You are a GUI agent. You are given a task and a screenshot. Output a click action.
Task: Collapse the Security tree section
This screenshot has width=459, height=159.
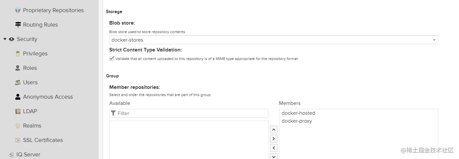pos(5,39)
